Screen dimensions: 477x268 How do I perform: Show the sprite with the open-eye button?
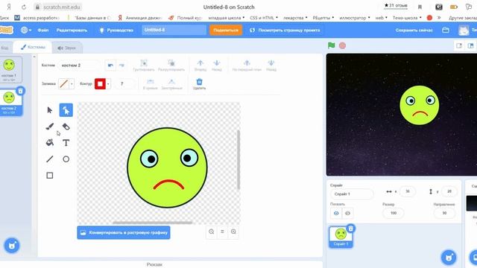tap(336, 214)
